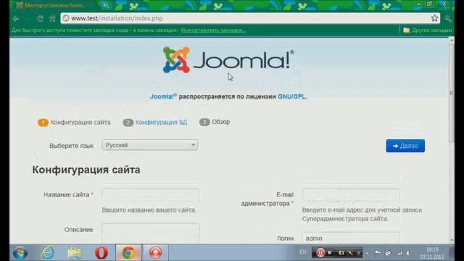The height and width of the screenshot is (261, 464).
Task: Open the GNU/GPL license link
Action: coord(291,96)
